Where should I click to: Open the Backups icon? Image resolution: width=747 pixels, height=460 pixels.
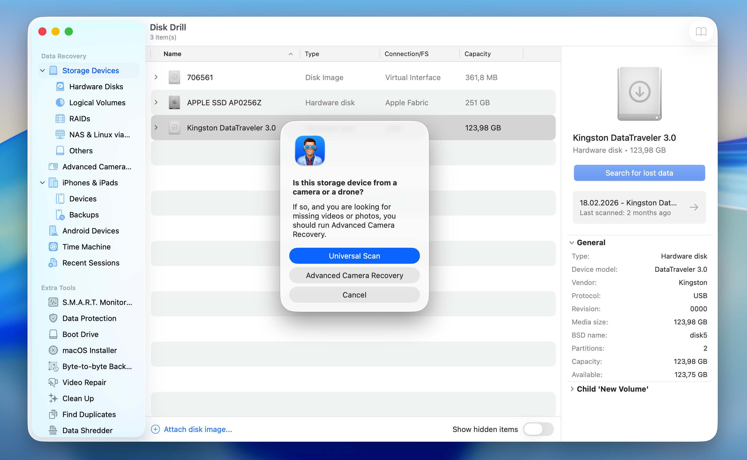[x=60, y=215]
